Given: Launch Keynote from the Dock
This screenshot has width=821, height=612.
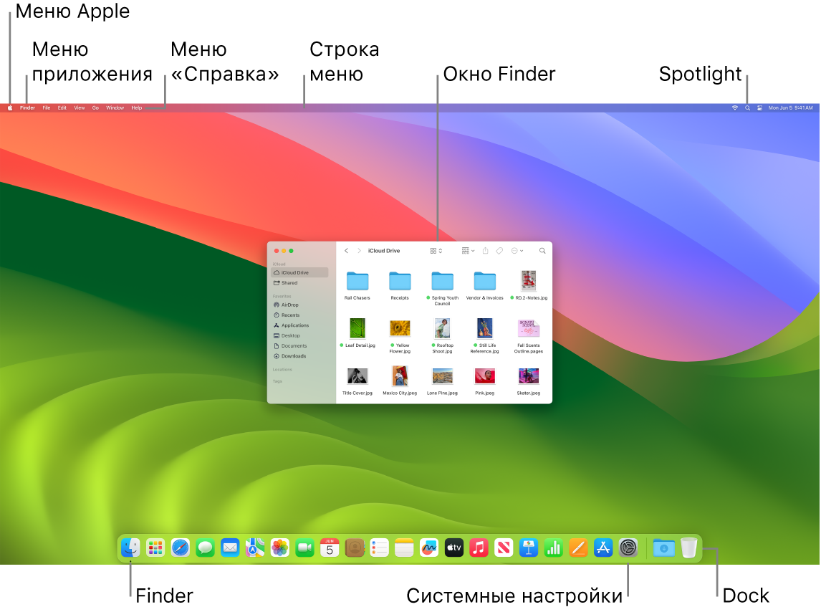Looking at the screenshot, I should [x=528, y=548].
